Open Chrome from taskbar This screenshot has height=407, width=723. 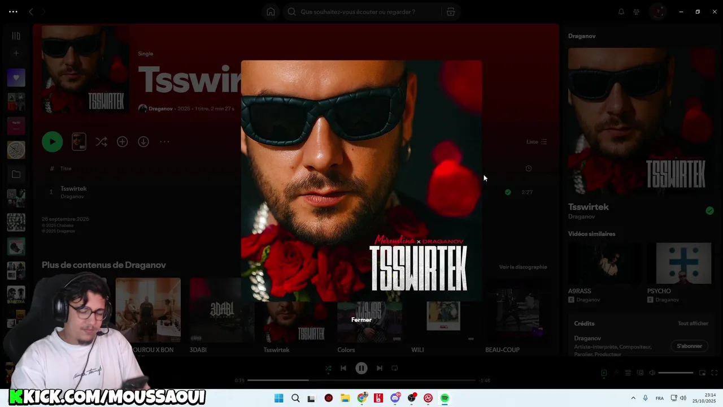click(362, 398)
